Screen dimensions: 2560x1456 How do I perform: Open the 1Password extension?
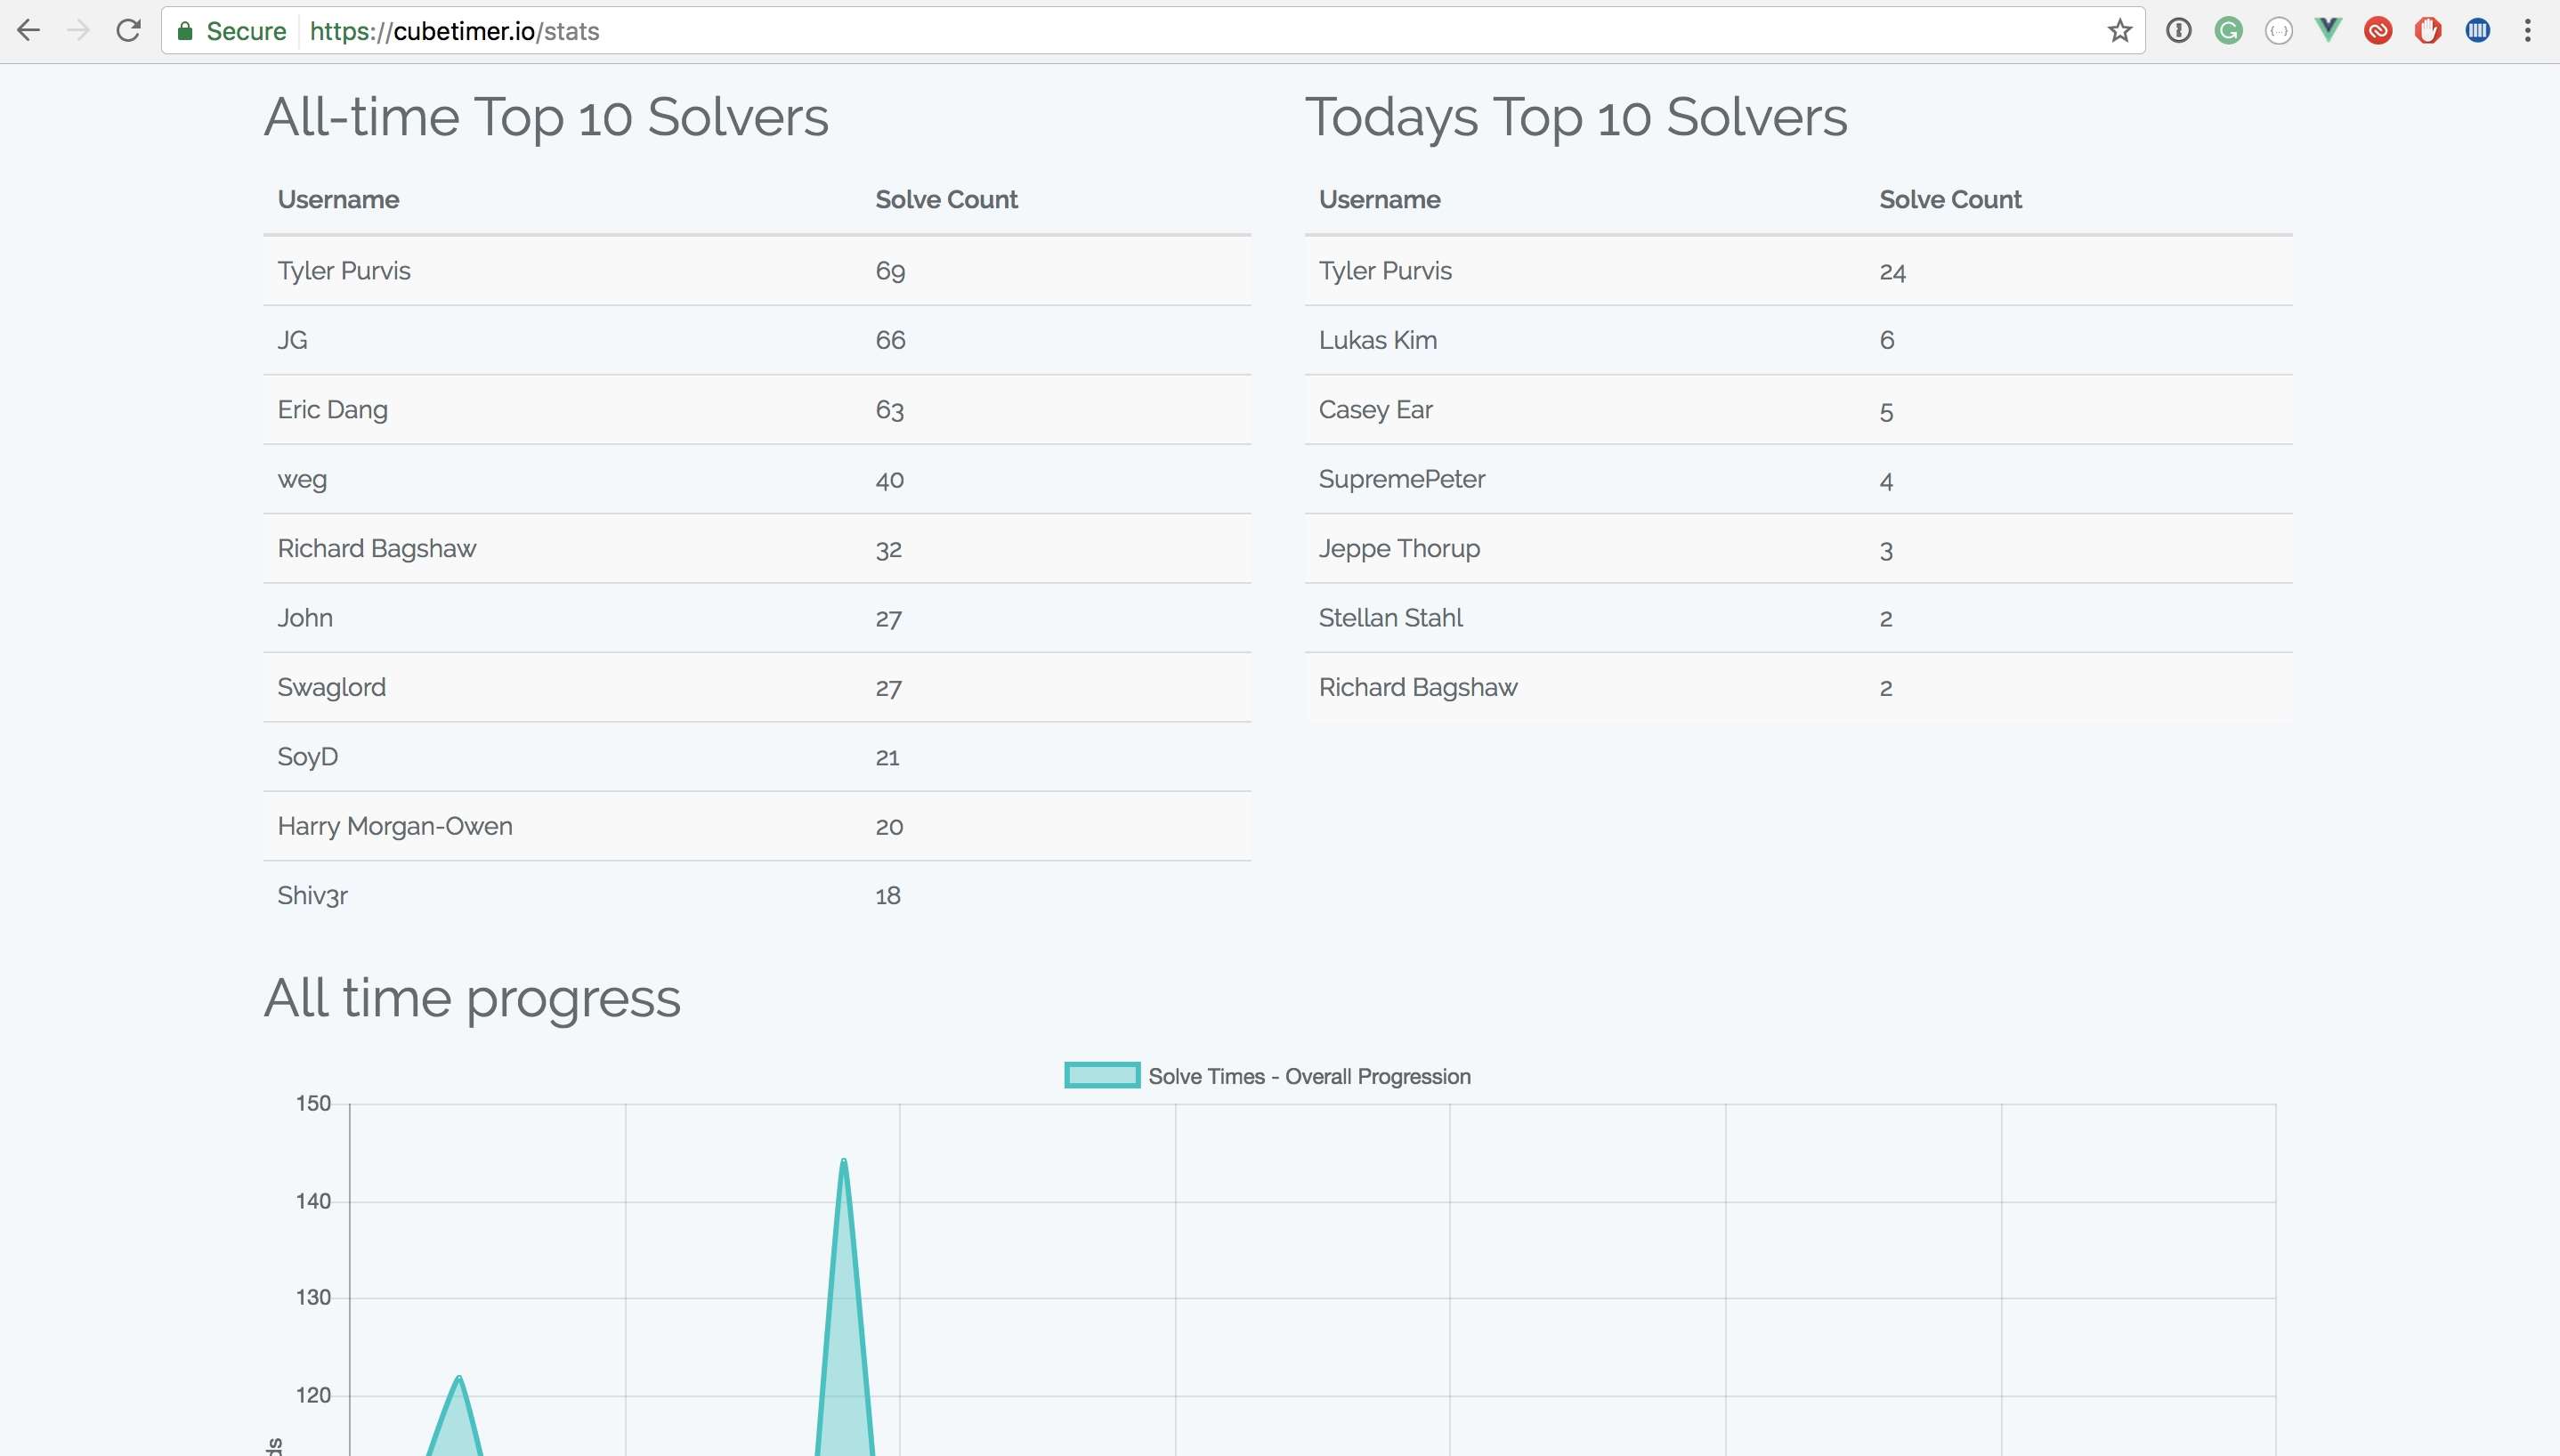(2178, 31)
